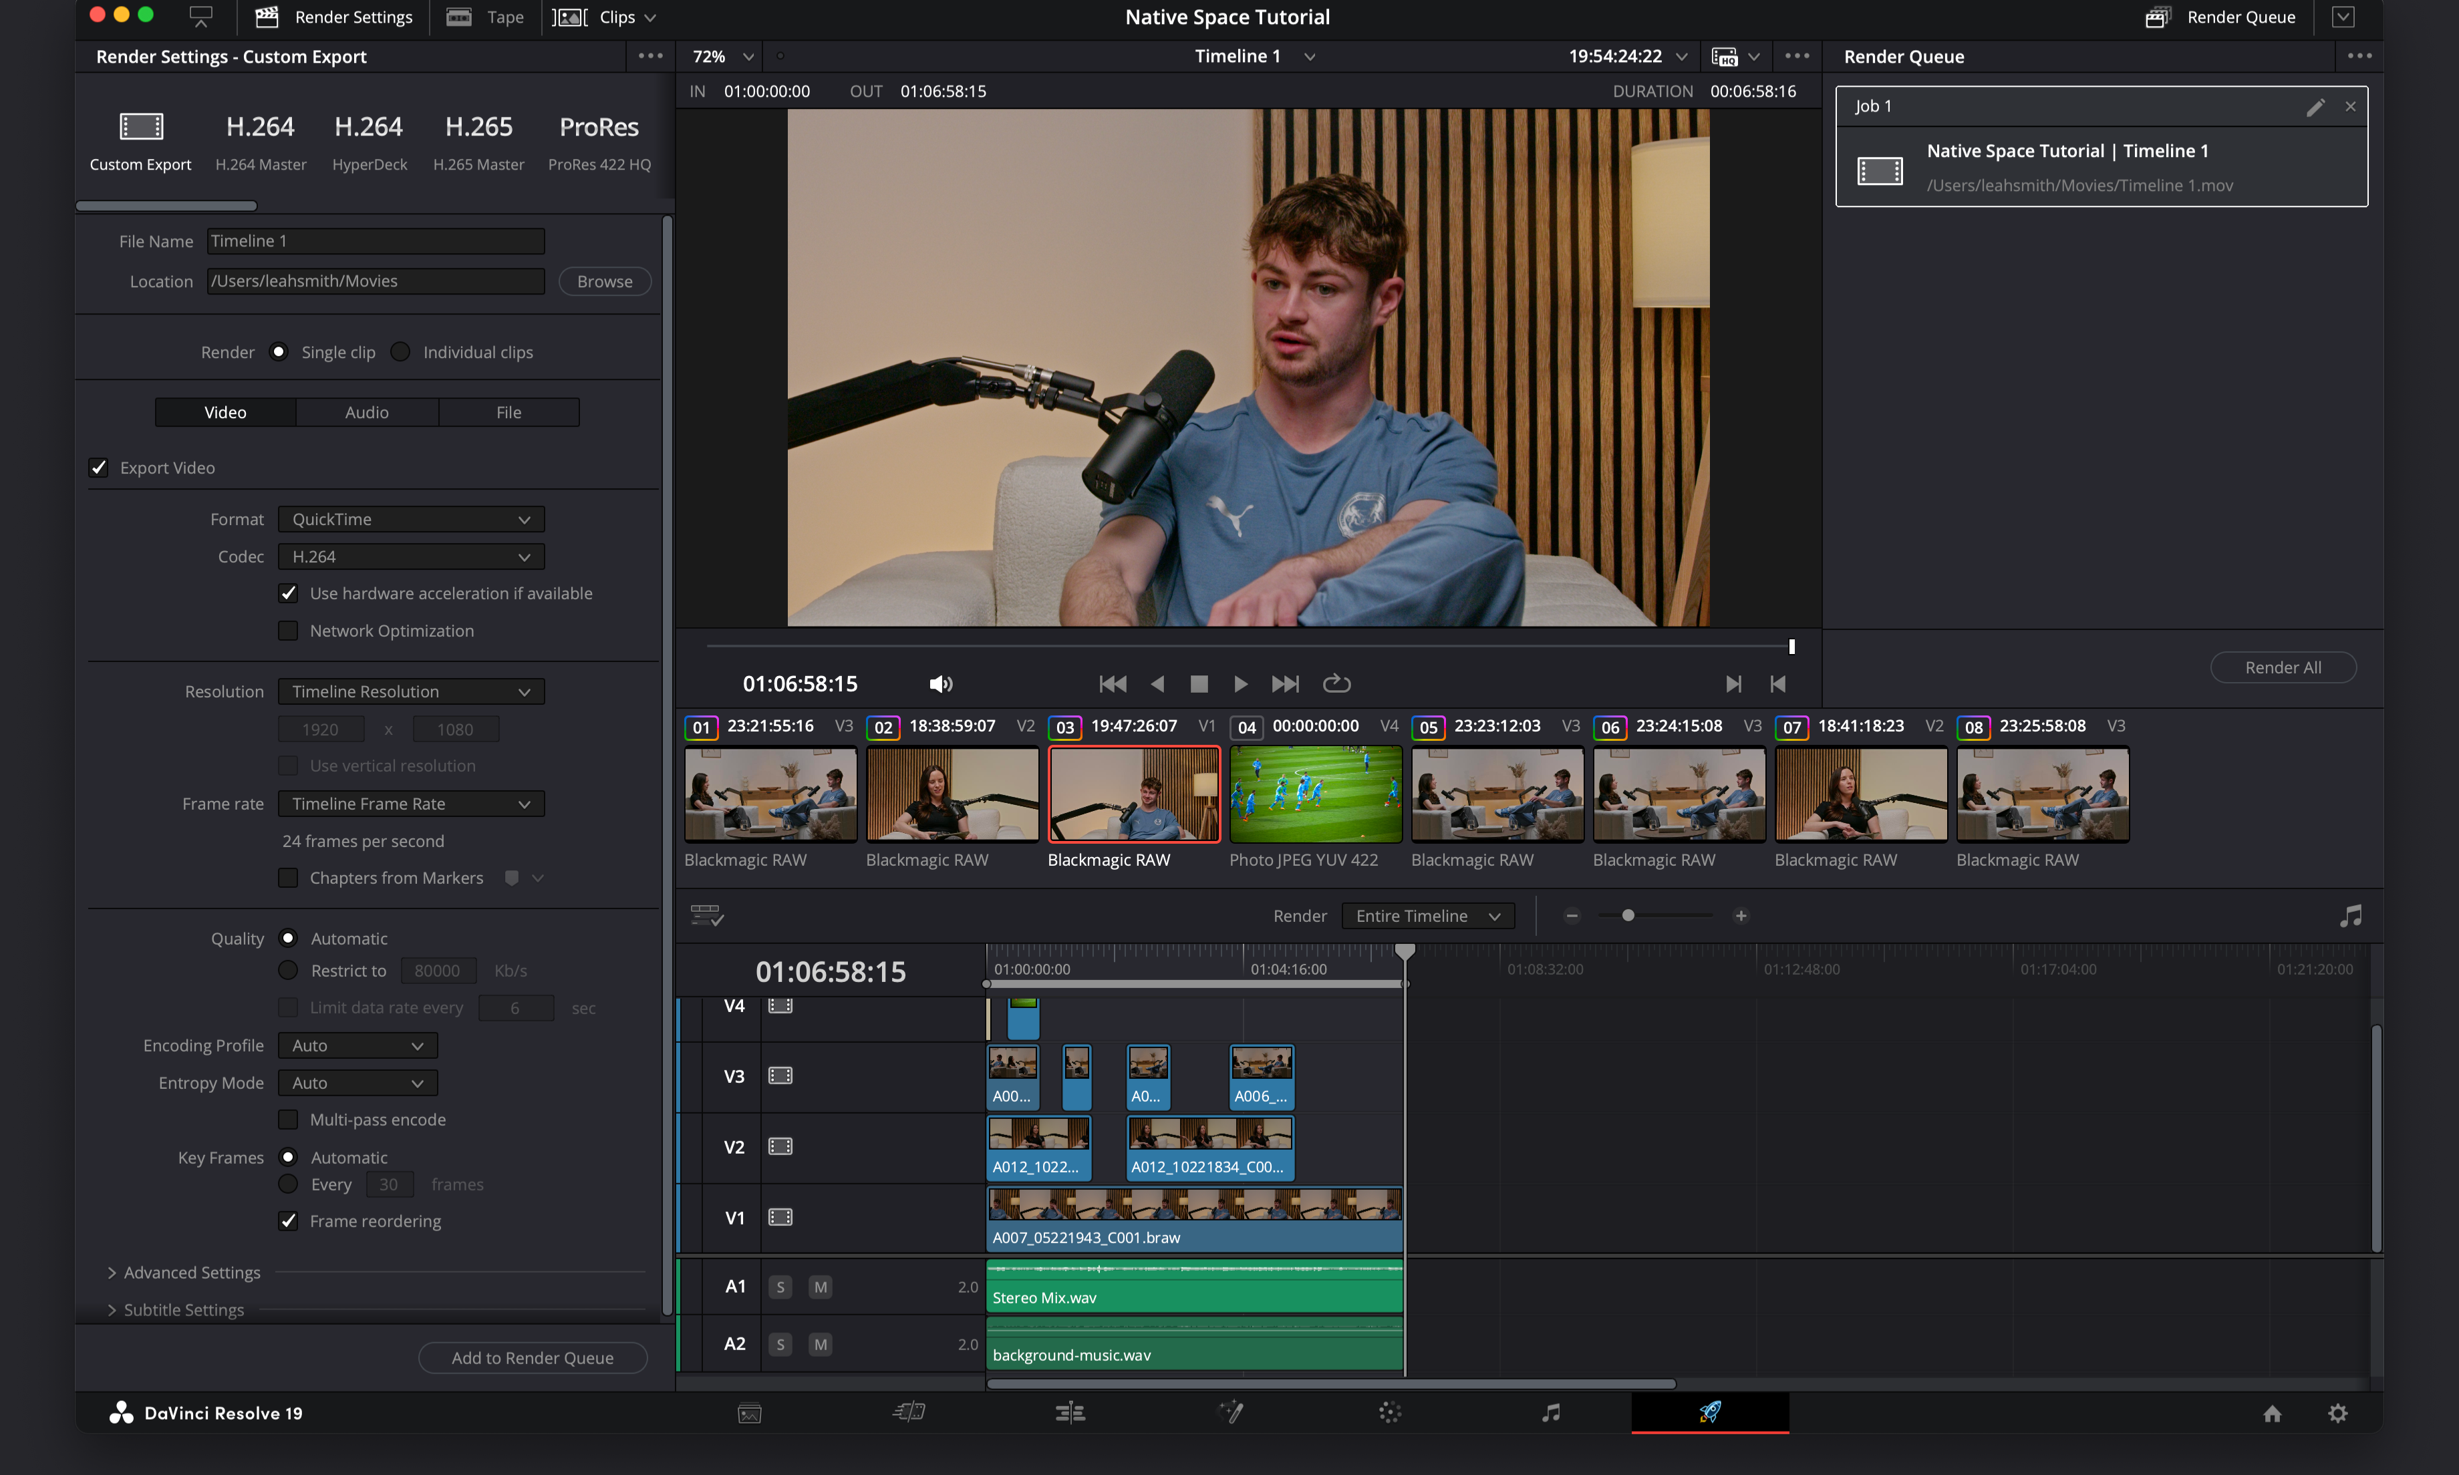Image resolution: width=2459 pixels, height=1475 pixels.
Task: Select the Video tab
Action: click(226, 412)
